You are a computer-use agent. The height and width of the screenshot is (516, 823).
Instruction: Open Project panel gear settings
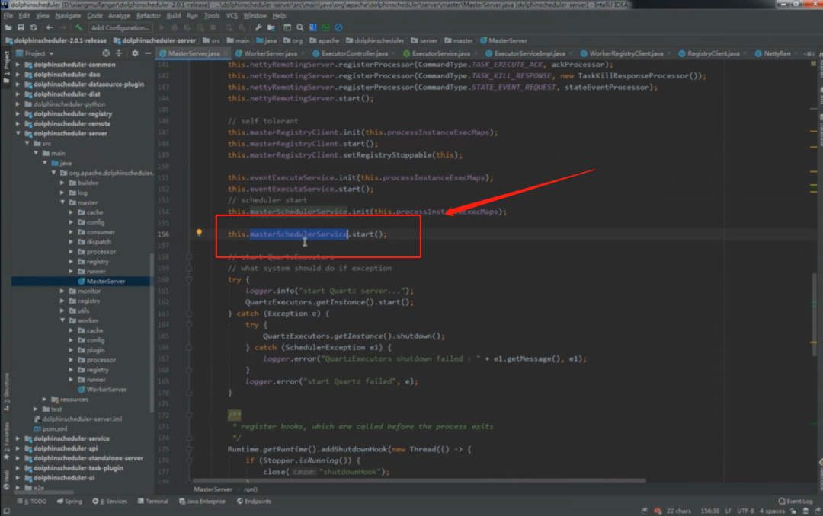pos(135,53)
